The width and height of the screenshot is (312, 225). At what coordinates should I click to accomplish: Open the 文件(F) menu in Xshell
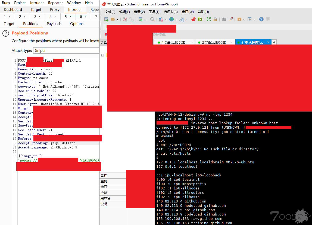[x=110, y=12]
